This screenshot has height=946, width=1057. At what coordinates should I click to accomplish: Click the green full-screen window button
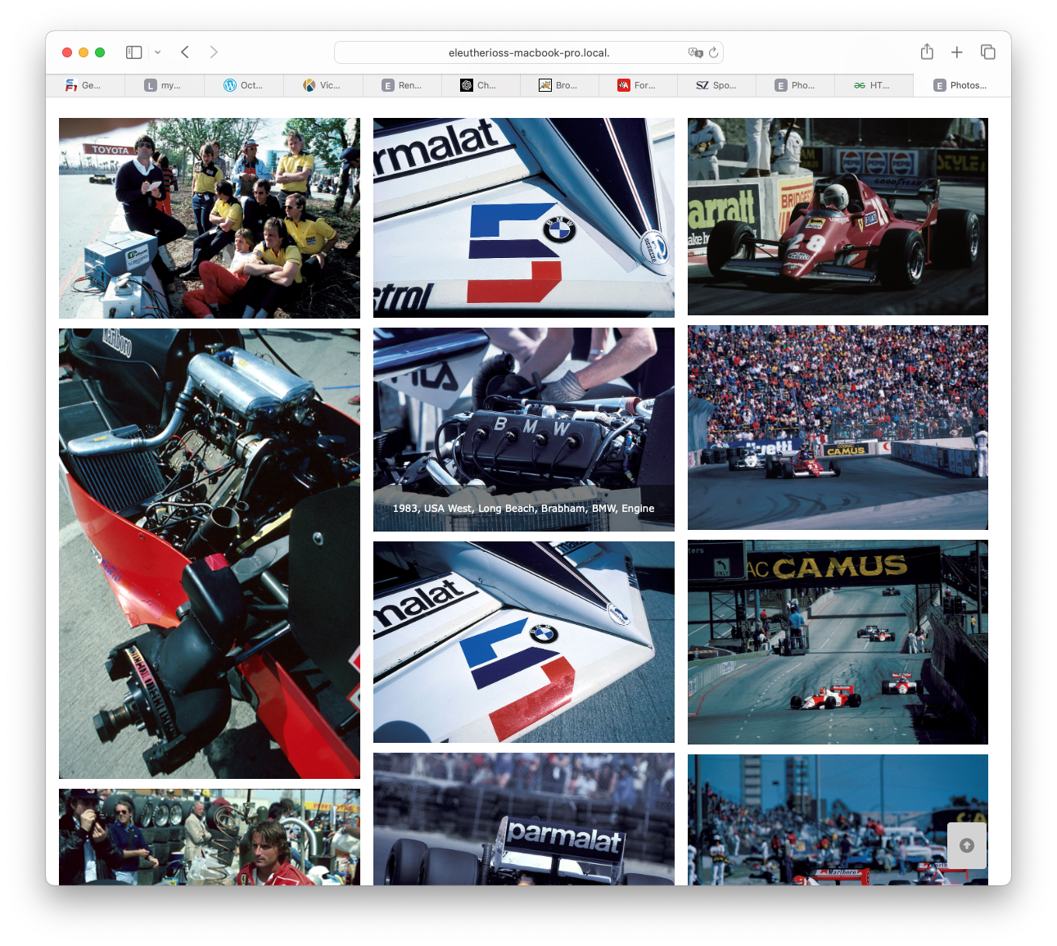click(x=100, y=52)
